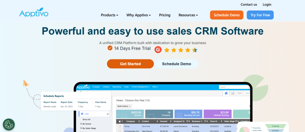Toggle the select-all checkbox in table header
Screen dimensions: 305x132
120,122
